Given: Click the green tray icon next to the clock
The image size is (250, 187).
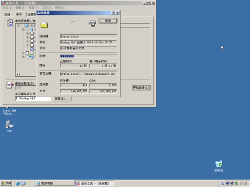Looking at the screenshot, I should pyautogui.click(x=236, y=184).
